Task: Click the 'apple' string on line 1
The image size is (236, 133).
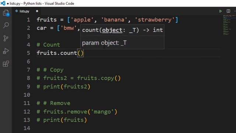Action: pyautogui.click(x=82, y=20)
